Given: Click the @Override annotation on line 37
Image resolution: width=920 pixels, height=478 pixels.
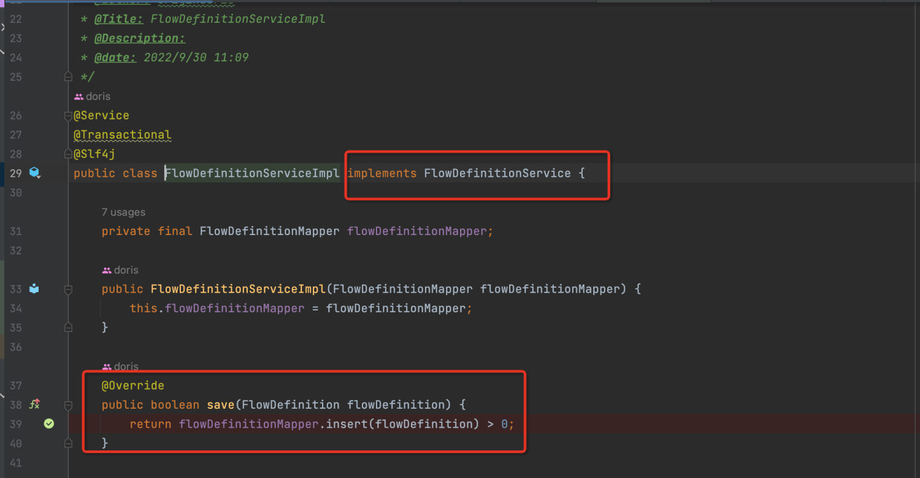Looking at the screenshot, I should pos(133,385).
